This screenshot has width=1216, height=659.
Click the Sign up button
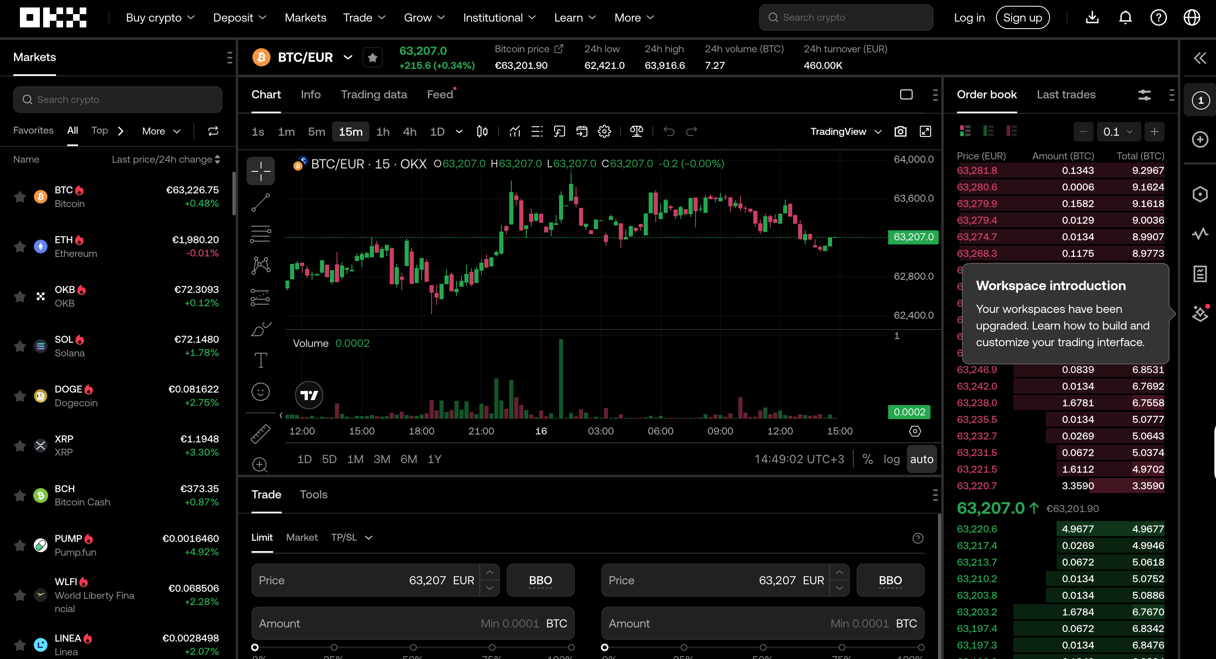(1023, 17)
